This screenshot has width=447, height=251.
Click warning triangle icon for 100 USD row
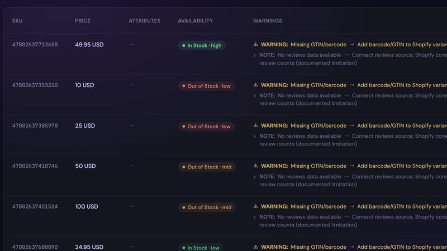(255, 206)
